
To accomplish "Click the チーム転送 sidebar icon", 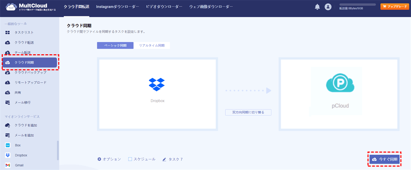I will point(8,52).
